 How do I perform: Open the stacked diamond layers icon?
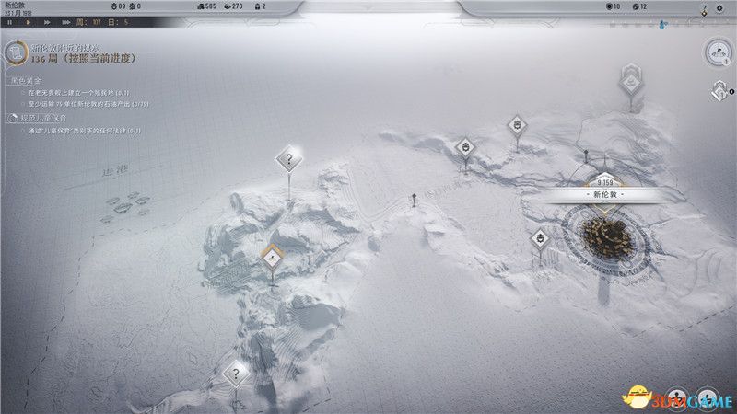click(x=719, y=91)
